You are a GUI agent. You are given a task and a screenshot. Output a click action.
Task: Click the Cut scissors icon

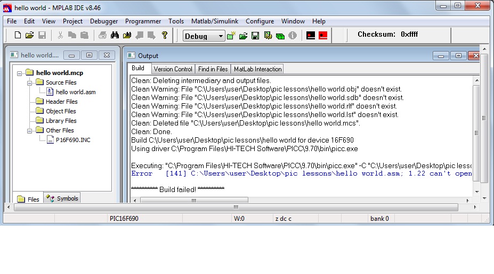(60, 35)
